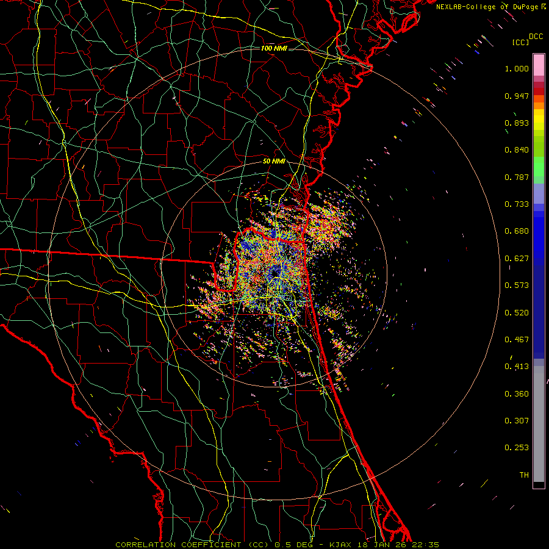Select the 0.573 scale value

(517, 285)
